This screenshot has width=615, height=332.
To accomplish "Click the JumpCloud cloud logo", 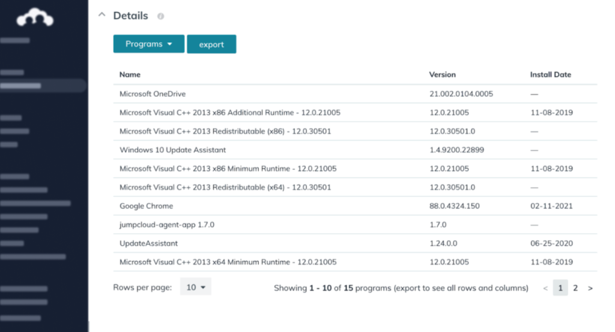I will pos(35,17).
